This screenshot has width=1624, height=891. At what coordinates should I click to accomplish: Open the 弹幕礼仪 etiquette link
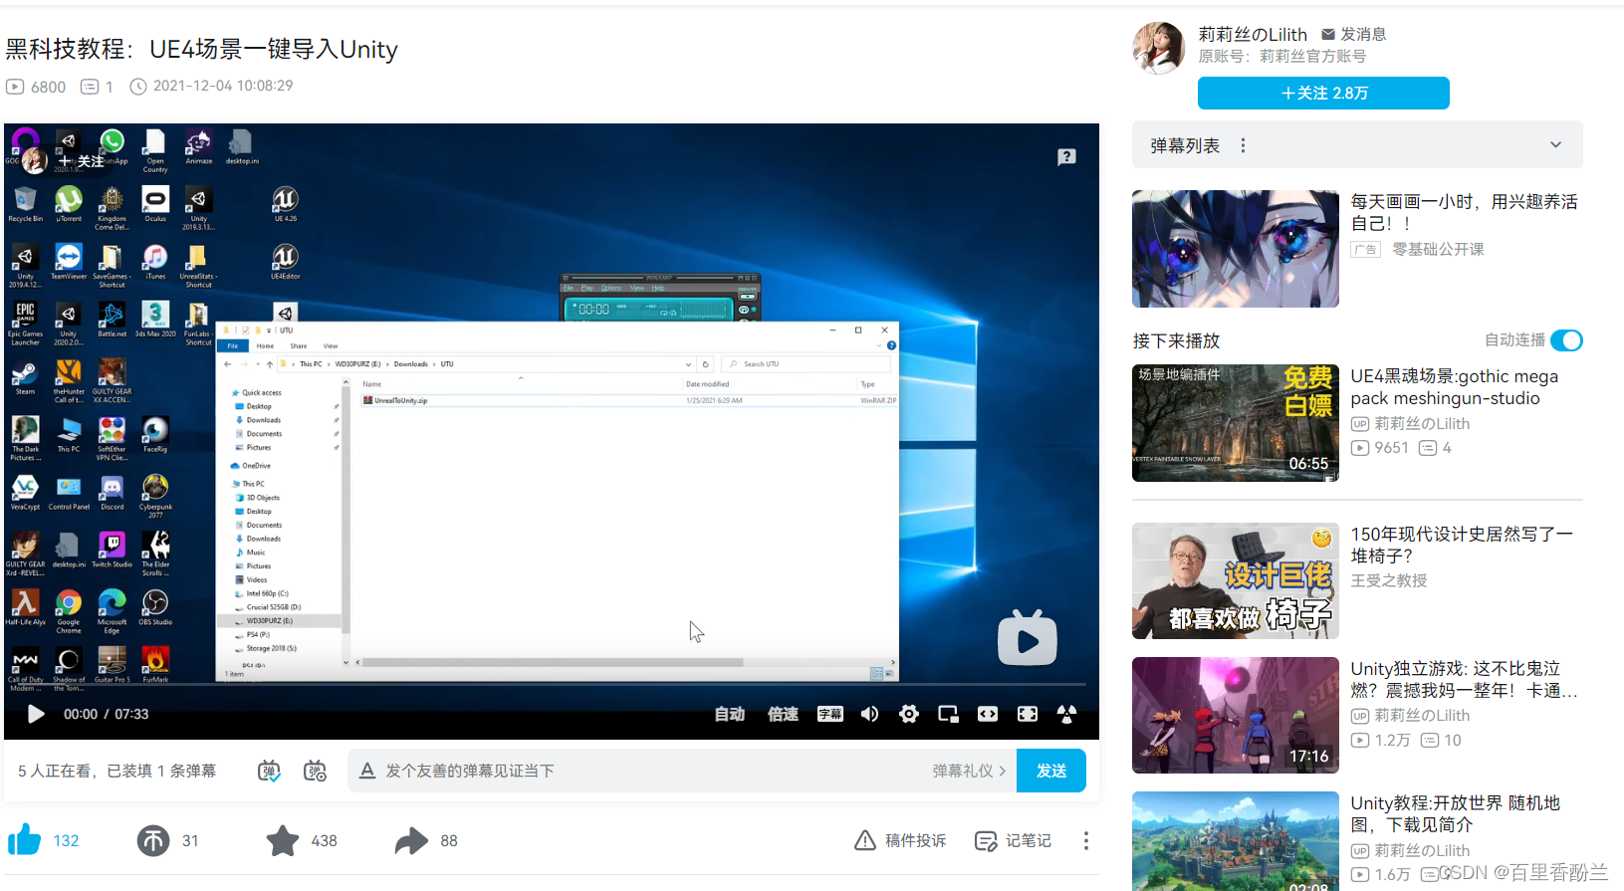[969, 771]
